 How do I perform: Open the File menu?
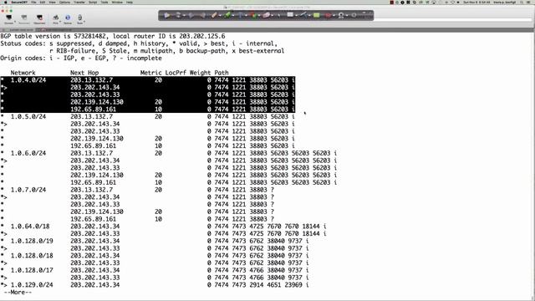point(33,3)
